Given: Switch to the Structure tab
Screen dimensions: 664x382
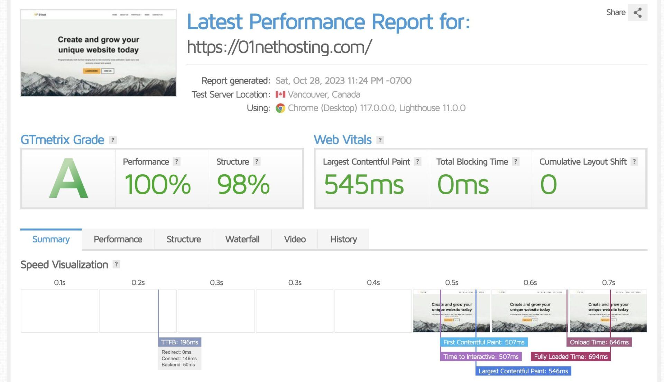Looking at the screenshot, I should coord(184,239).
